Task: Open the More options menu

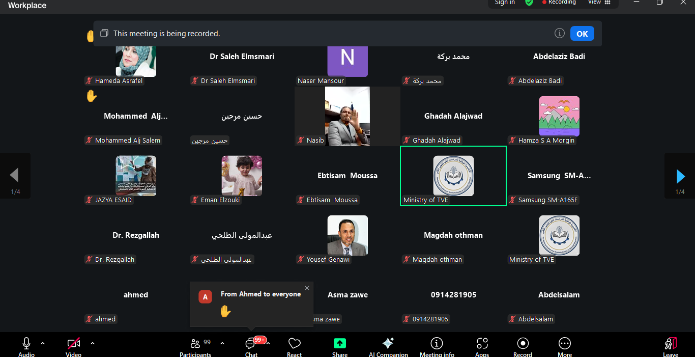Action: (564, 345)
